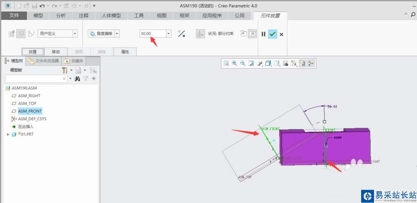417x203 pixels.
Task: Switch to the 工具 ribbon tab
Action: [139, 16]
